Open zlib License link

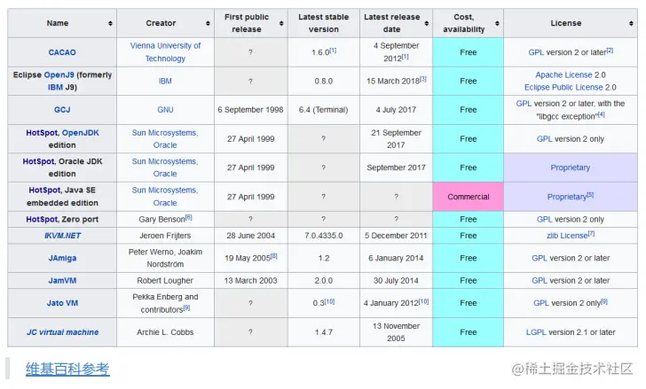(567, 236)
